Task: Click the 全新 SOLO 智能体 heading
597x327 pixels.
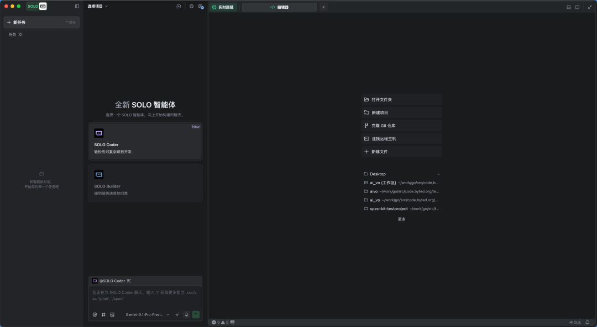Action: tap(145, 105)
